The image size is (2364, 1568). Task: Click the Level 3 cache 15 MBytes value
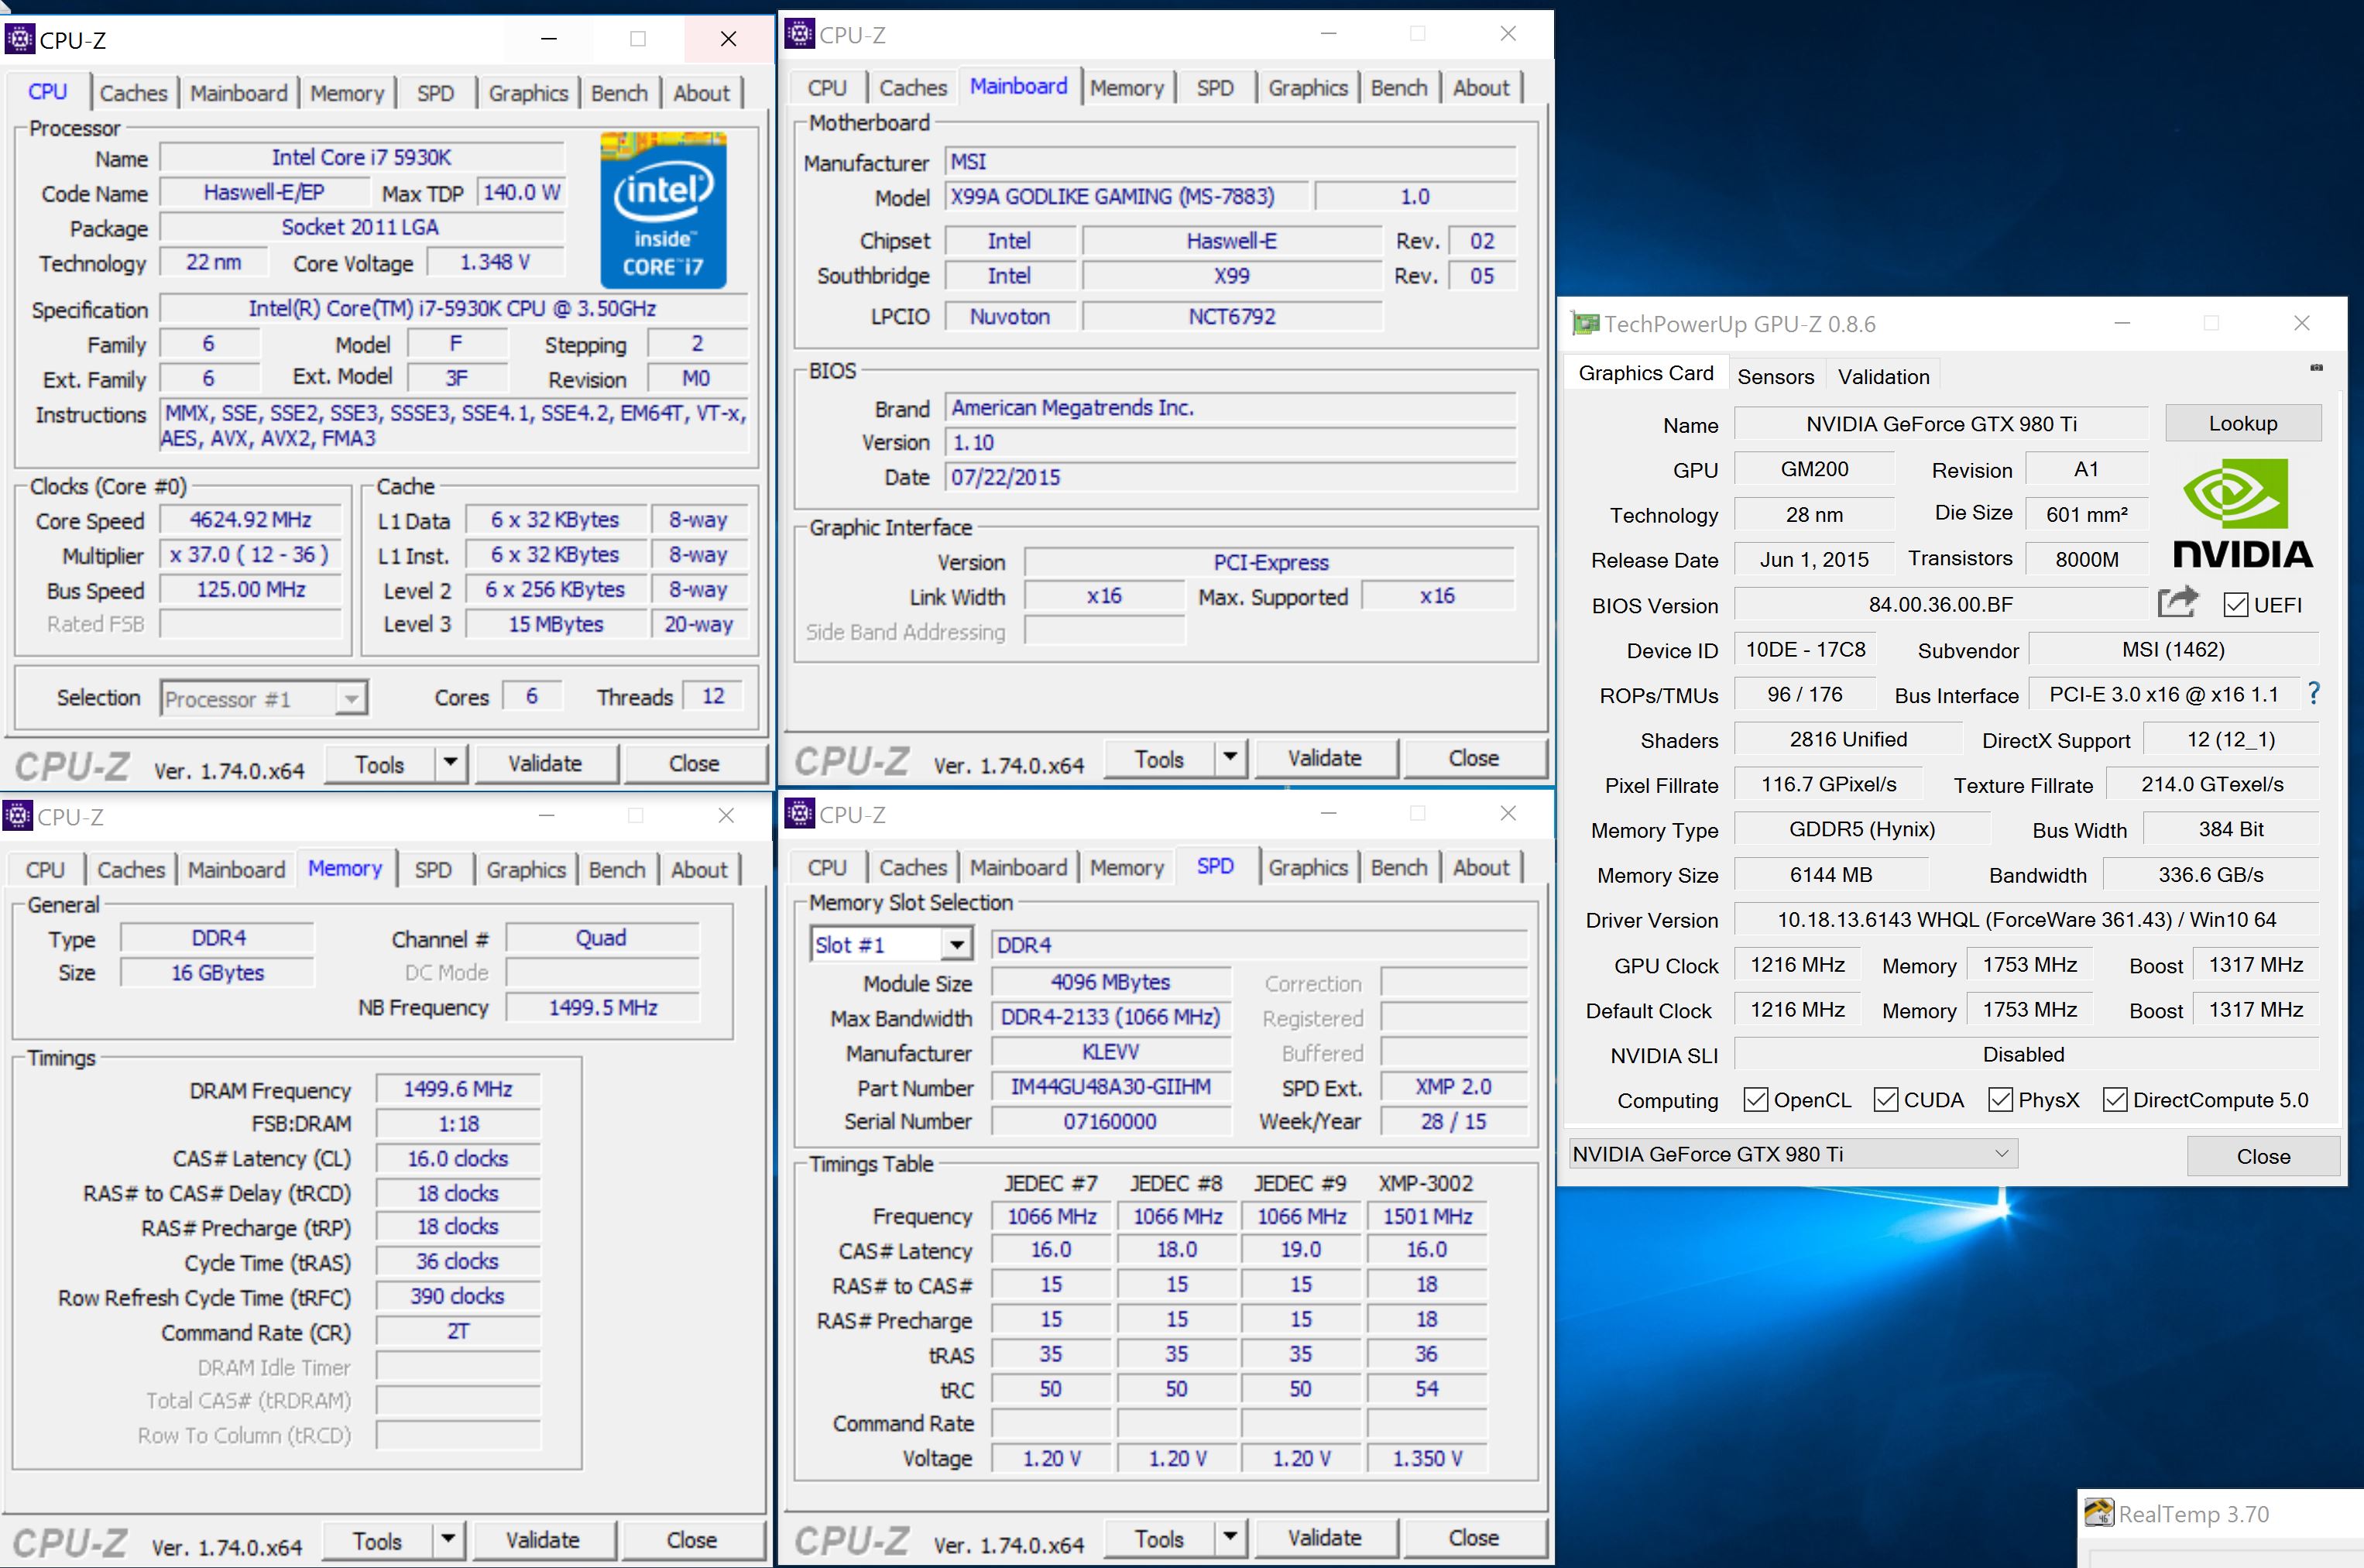point(556,624)
